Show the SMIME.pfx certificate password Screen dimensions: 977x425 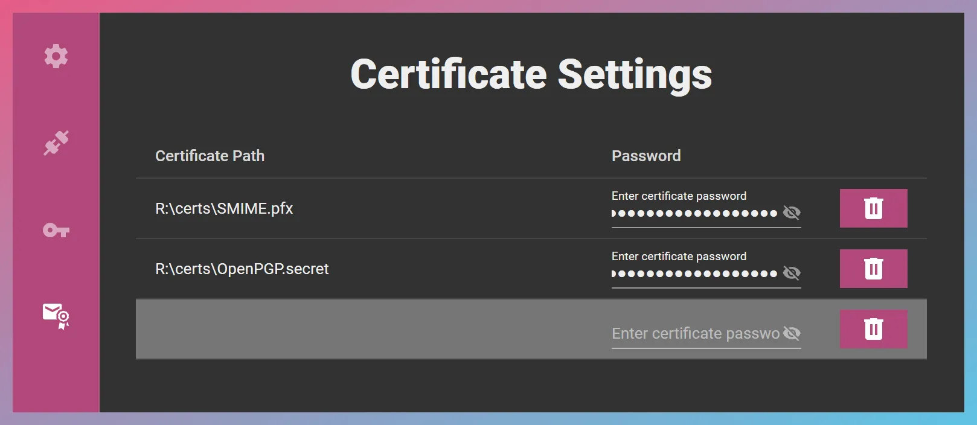(x=792, y=212)
